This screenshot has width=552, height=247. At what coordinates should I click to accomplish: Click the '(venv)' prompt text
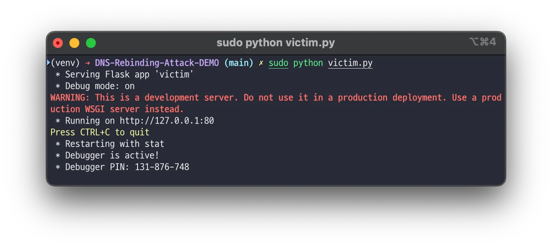[65, 63]
